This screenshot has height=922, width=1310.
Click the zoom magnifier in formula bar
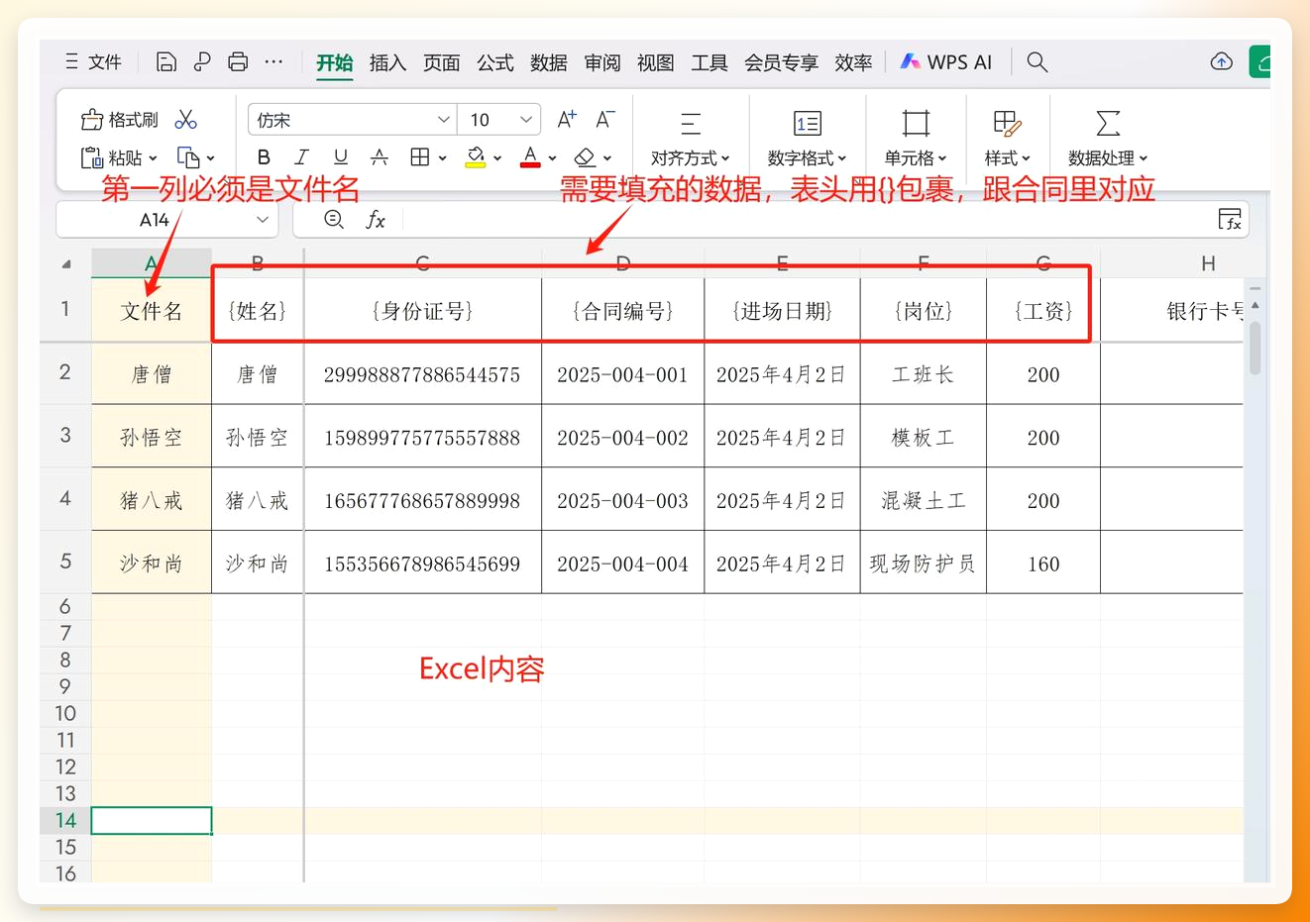(334, 220)
